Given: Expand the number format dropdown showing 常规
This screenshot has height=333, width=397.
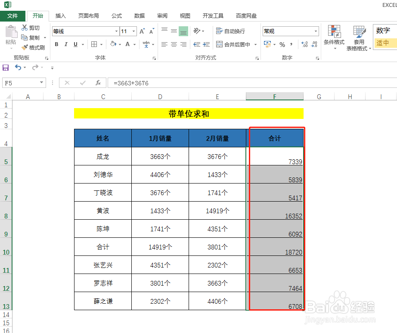Looking at the screenshot, I should tap(316, 31).
